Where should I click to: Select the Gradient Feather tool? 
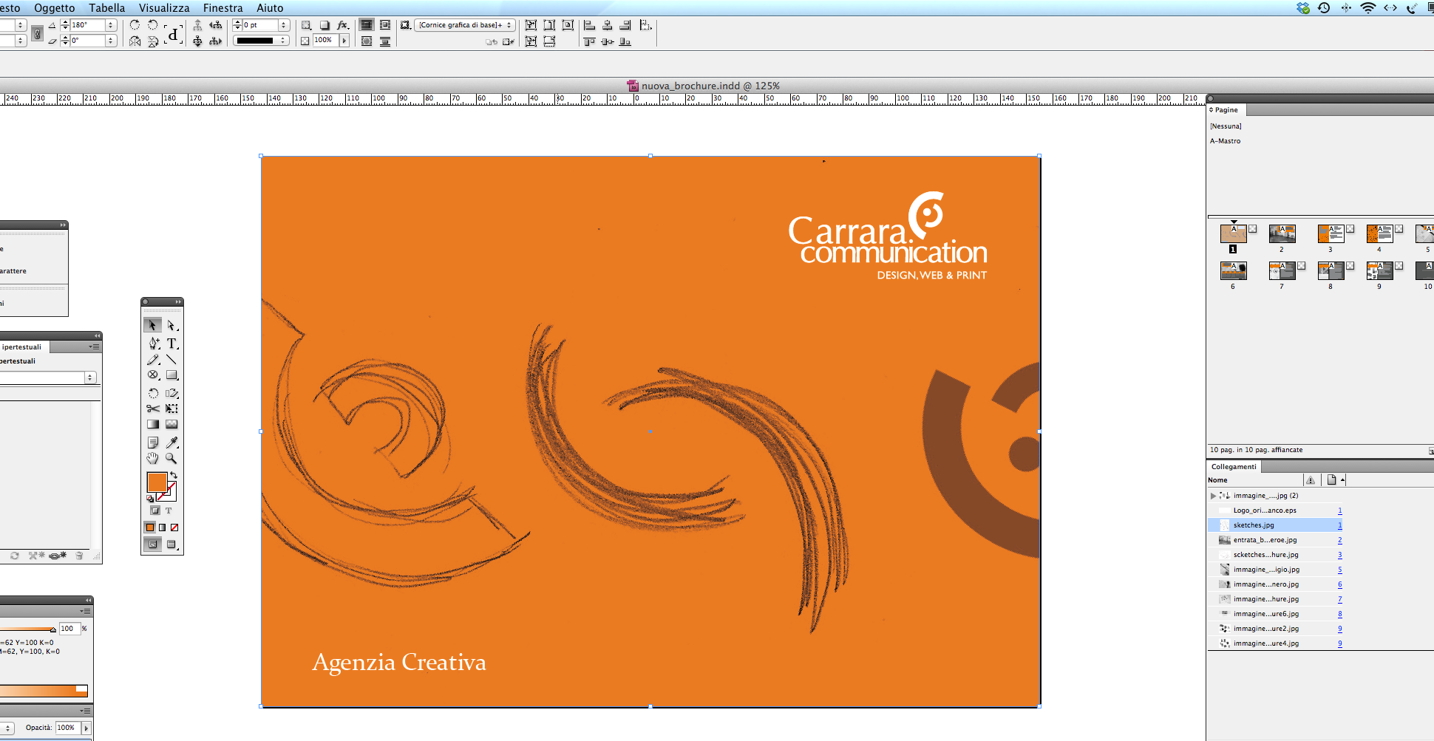171,425
